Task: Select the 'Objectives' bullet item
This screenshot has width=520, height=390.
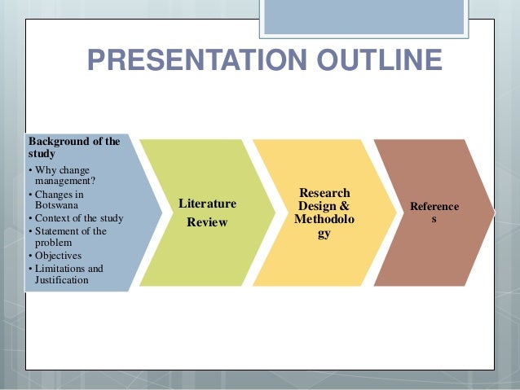Action: pyautogui.click(x=55, y=256)
